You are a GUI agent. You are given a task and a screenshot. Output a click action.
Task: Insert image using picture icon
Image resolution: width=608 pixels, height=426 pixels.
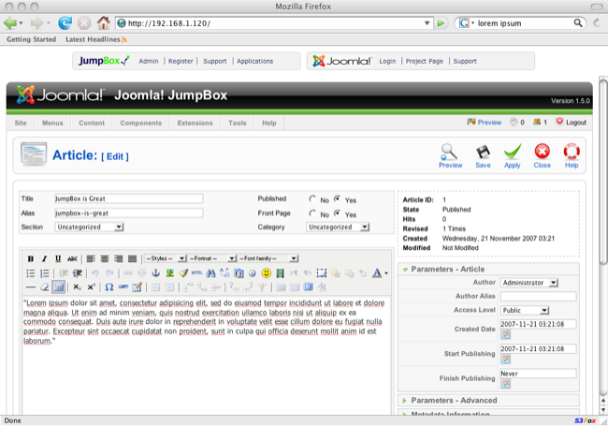tap(169, 273)
